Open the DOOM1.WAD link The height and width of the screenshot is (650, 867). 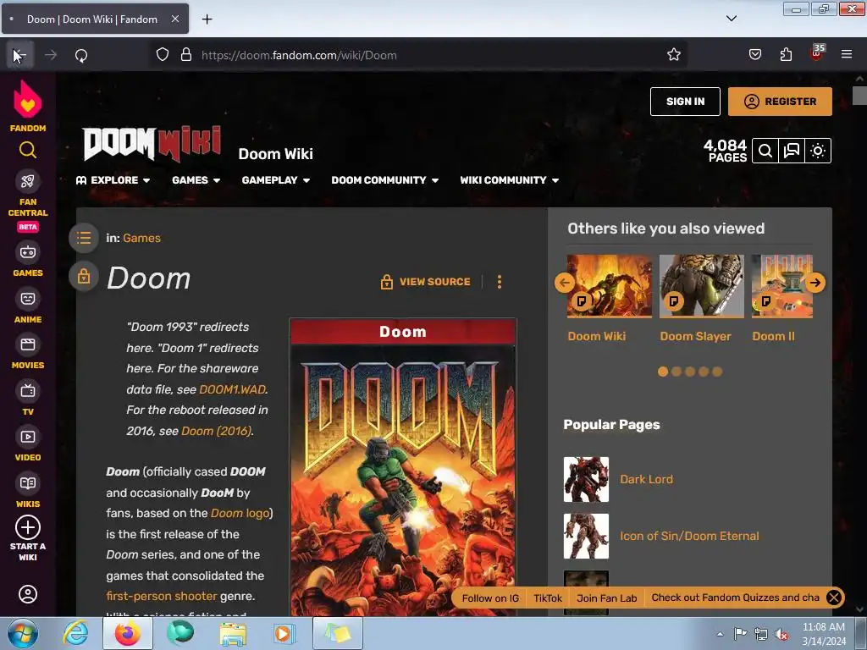pyautogui.click(x=232, y=389)
